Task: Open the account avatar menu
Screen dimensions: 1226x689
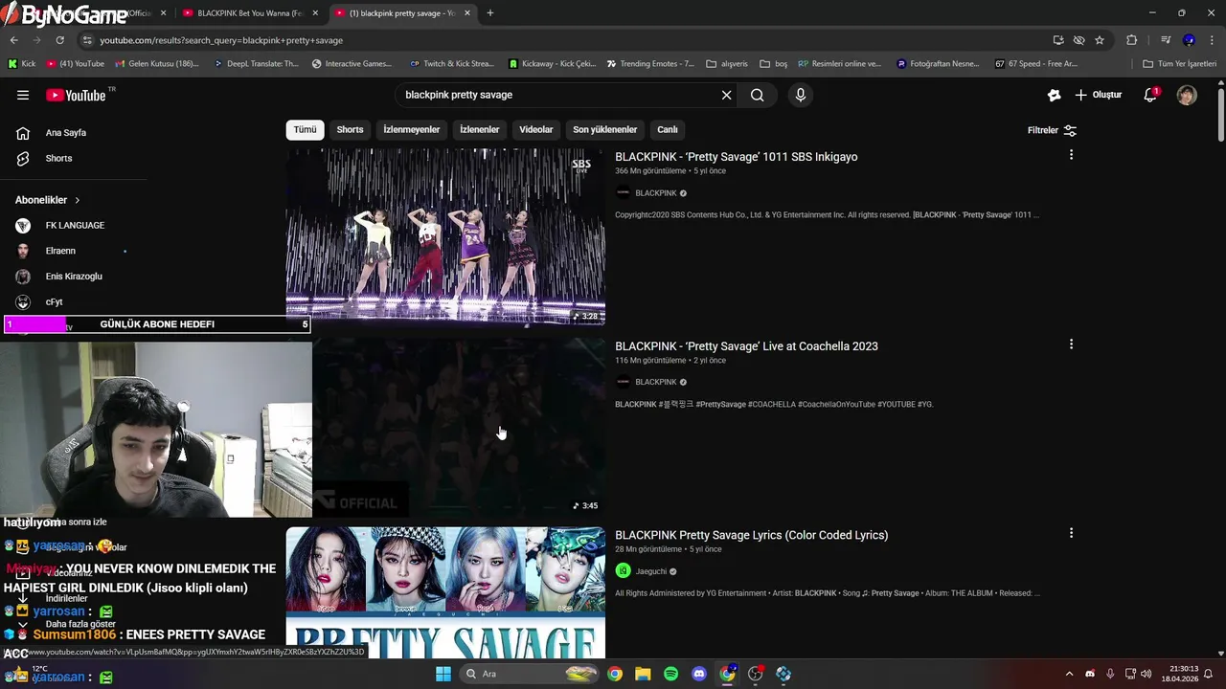Action: (x=1187, y=95)
